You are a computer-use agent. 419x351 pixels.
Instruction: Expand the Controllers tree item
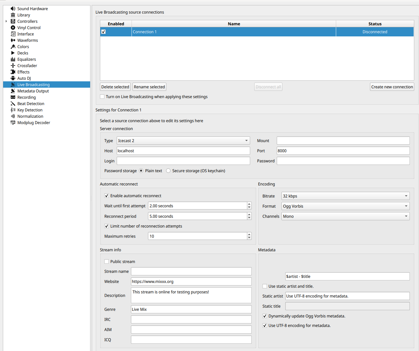[6, 21]
